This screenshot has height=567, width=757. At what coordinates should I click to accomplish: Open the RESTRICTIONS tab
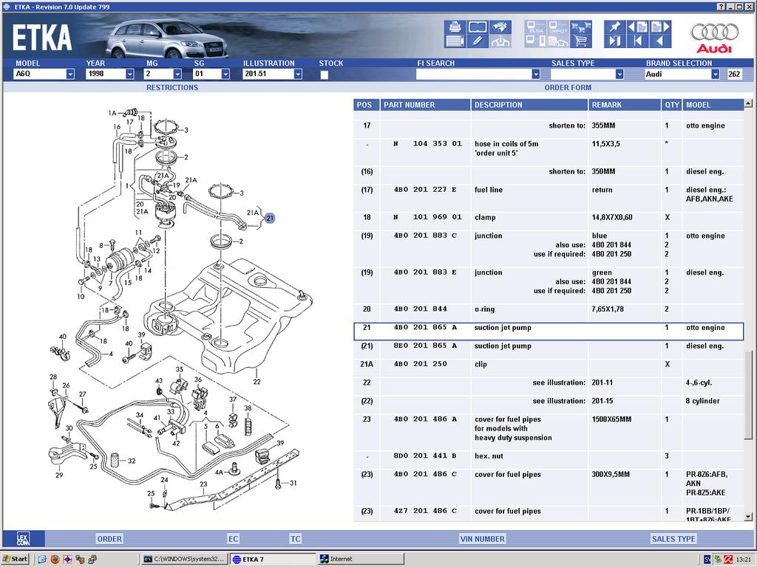tap(172, 88)
